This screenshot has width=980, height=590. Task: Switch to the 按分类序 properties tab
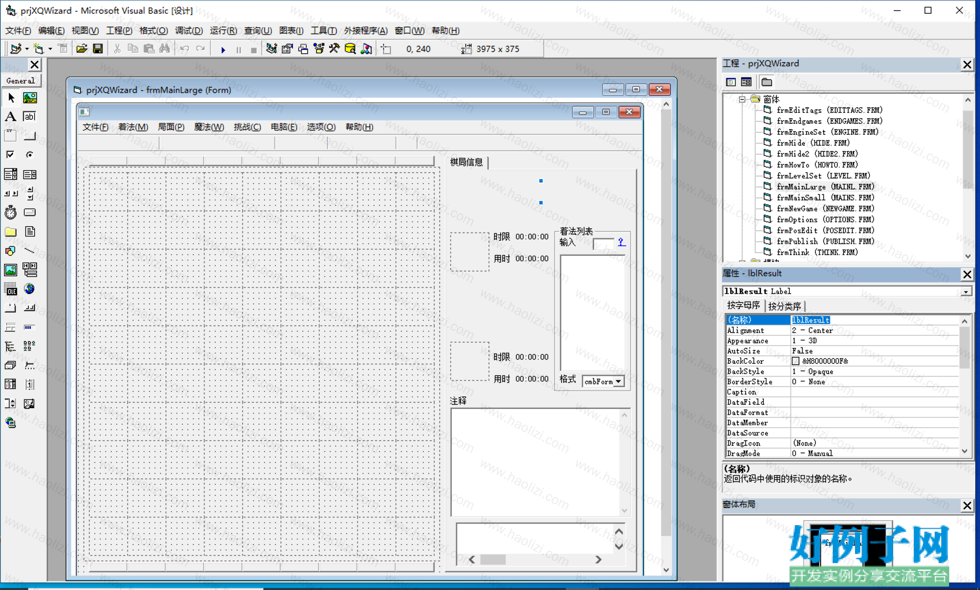point(785,306)
